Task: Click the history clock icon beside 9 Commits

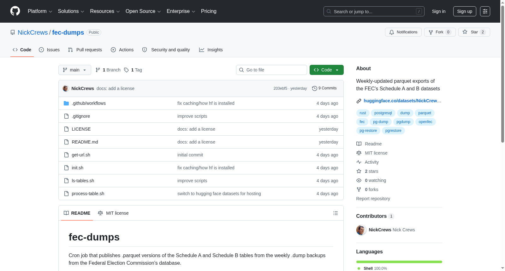Action: point(315,88)
